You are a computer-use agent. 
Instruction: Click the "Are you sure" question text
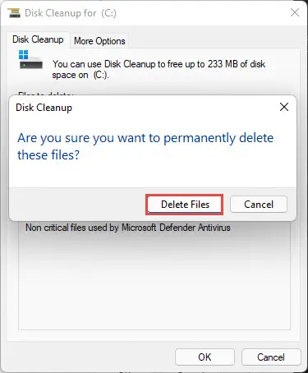tap(145, 146)
